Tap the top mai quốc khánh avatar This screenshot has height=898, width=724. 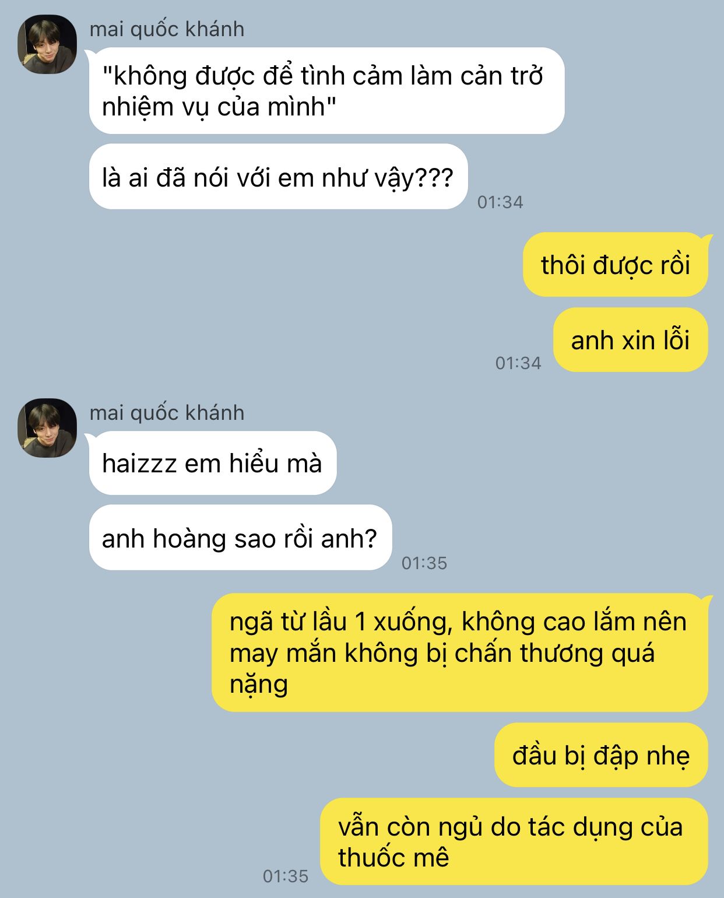pyautogui.click(x=47, y=44)
